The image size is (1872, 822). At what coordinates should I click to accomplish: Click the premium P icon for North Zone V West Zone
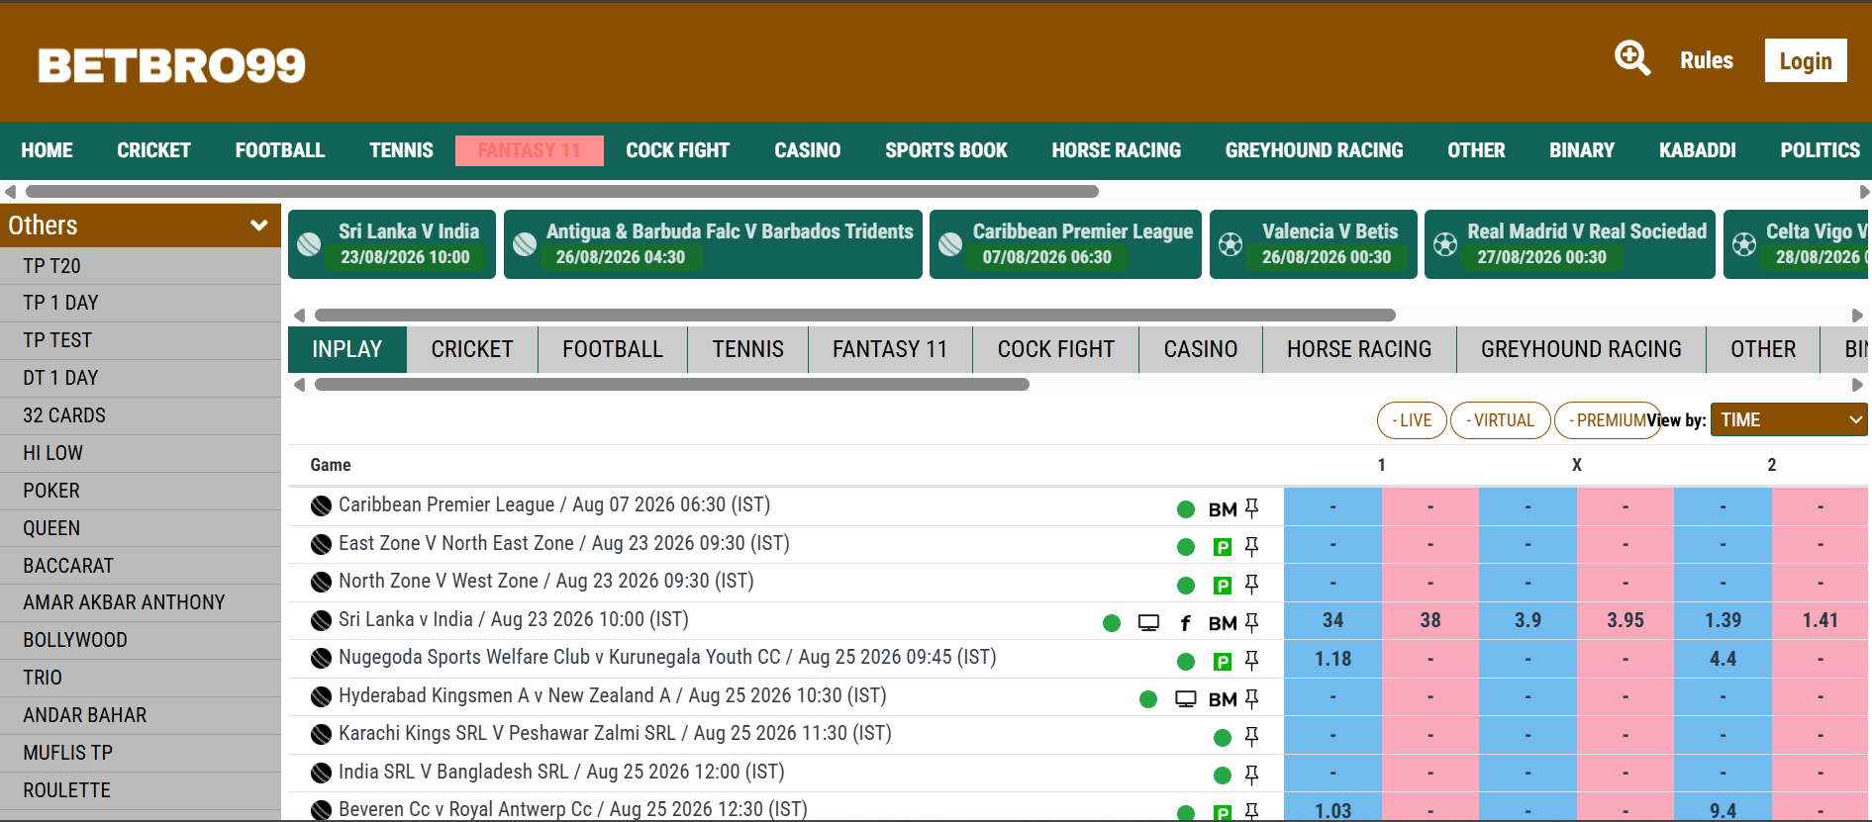click(x=1223, y=585)
